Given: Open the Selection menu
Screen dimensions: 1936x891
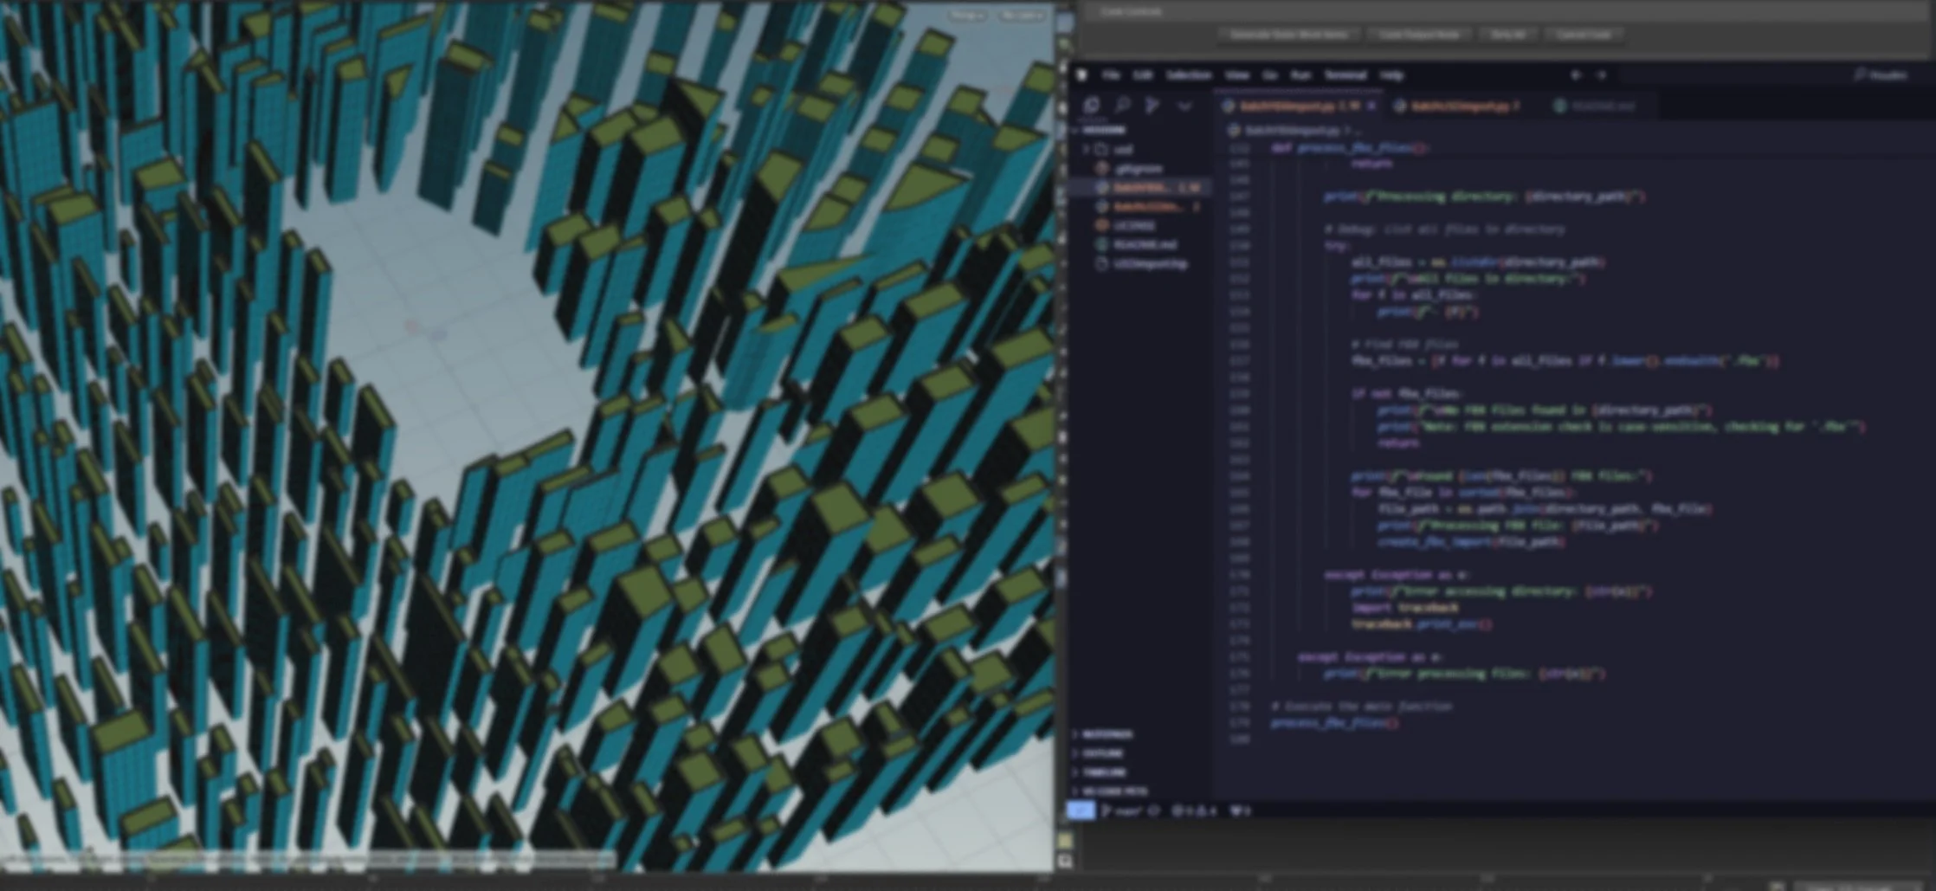Looking at the screenshot, I should click(x=1189, y=75).
